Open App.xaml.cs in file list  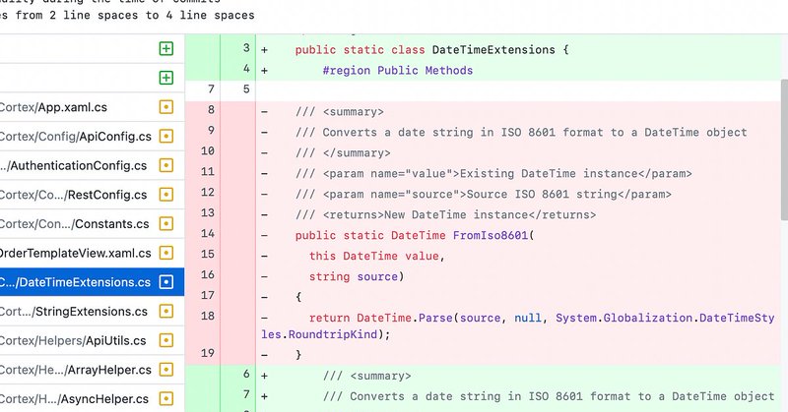pyautogui.click(x=92, y=107)
